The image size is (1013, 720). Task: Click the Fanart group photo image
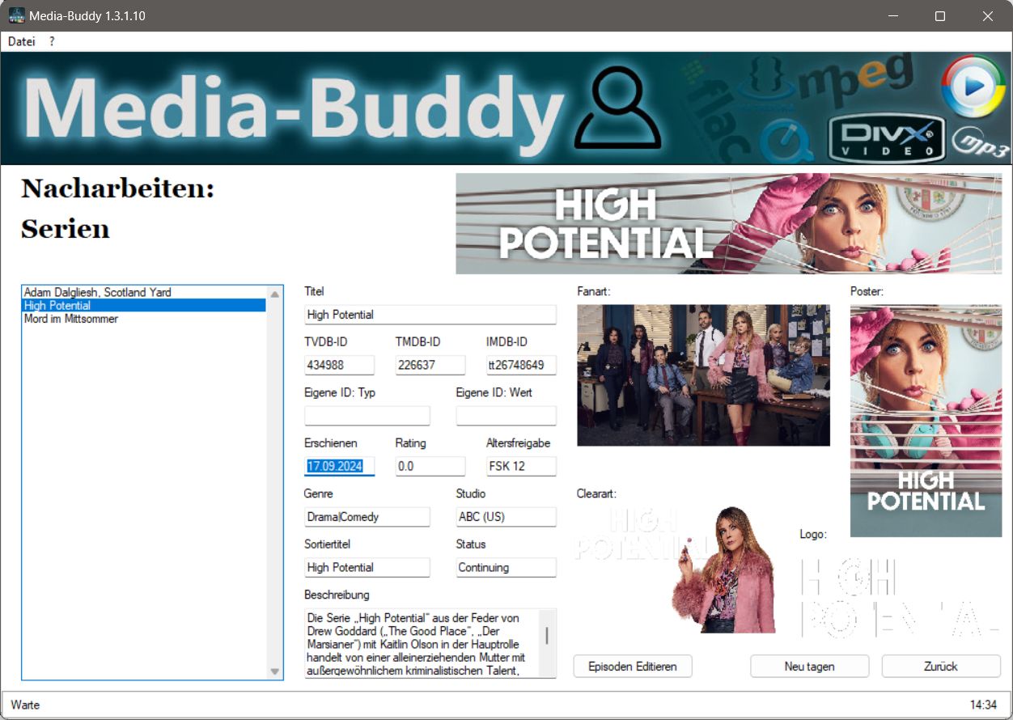pos(704,375)
